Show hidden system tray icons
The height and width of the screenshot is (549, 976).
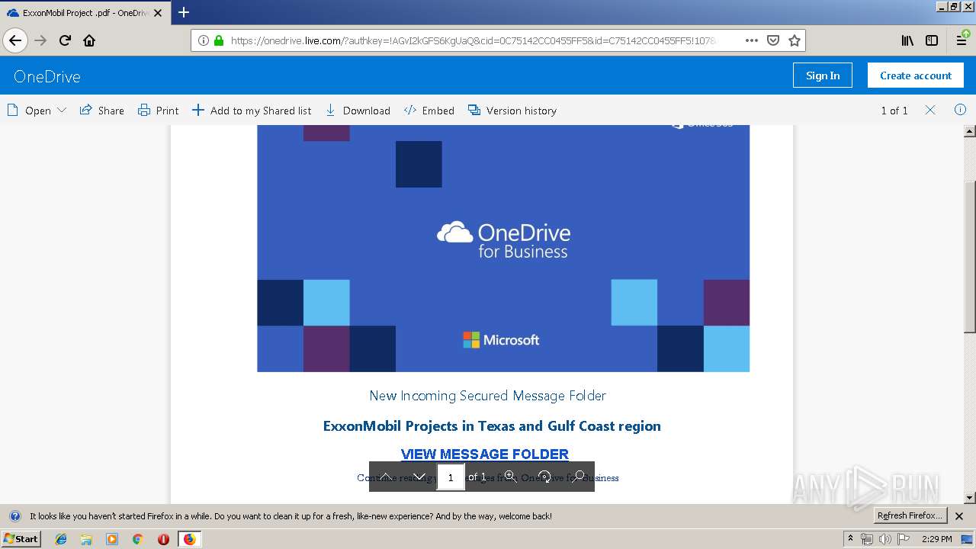click(x=850, y=539)
